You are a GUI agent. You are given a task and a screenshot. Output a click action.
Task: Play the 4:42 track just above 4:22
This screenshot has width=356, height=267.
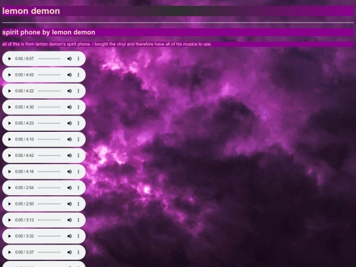click(x=9, y=74)
